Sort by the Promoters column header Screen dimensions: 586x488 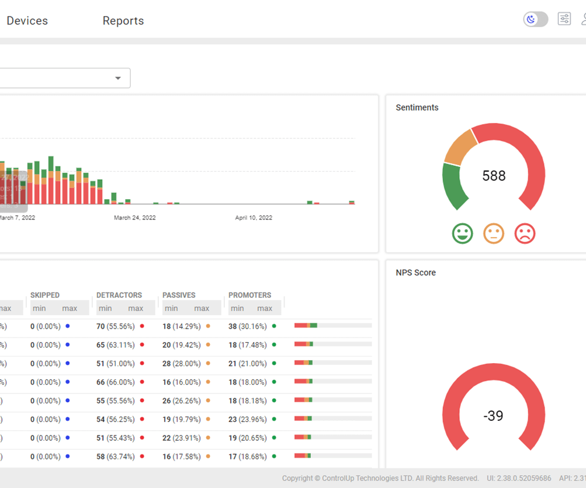pyautogui.click(x=249, y=295)
